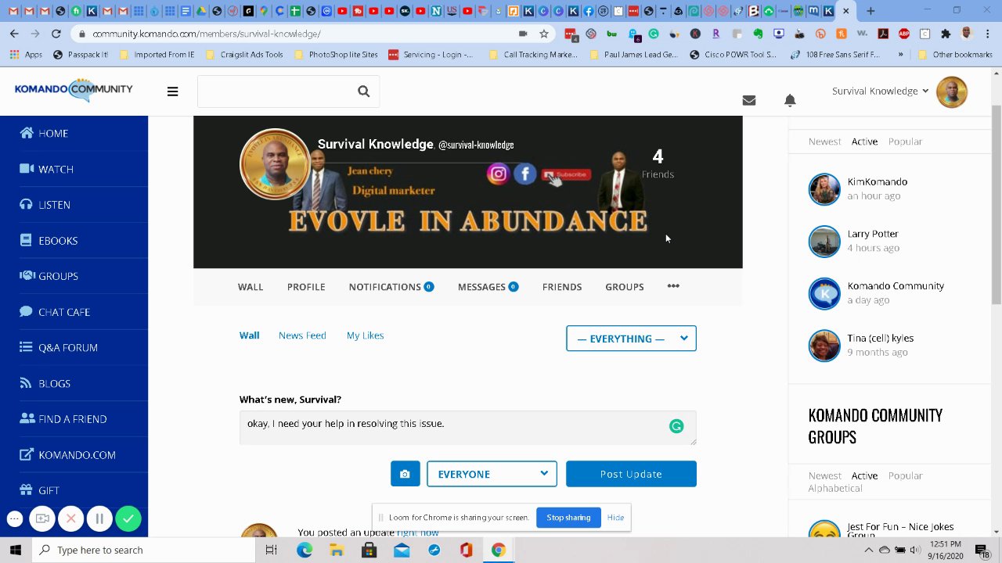This screenshot has height=563, width=1002.
Task: Switch to the MESSAGES tab
Action: (x=488, y=287)
